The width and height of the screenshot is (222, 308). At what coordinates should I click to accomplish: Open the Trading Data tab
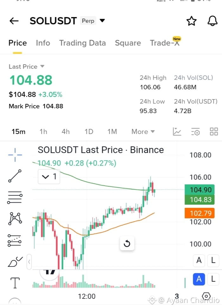pyautogui.click(x=82, y=43)
